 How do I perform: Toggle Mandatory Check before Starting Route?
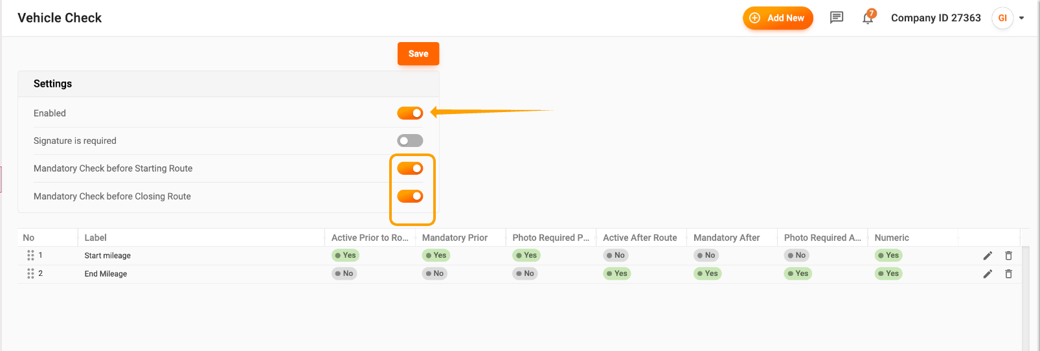click(x=410, y=168)
